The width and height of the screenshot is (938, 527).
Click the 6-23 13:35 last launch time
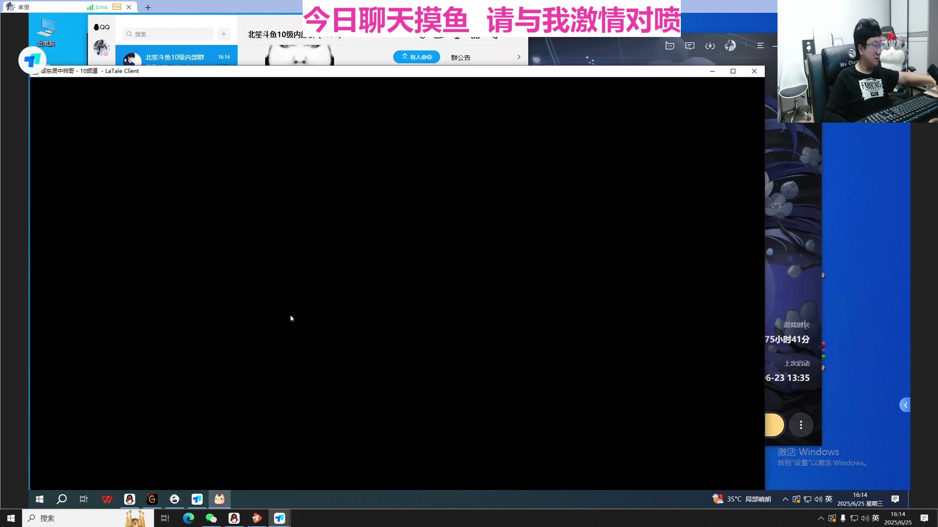click(787, 378)
